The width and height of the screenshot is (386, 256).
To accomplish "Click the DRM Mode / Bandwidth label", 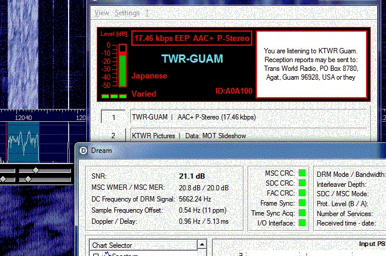I will tap(351, 175).
